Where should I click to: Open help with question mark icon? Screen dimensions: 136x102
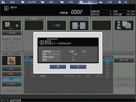(132, 2)
